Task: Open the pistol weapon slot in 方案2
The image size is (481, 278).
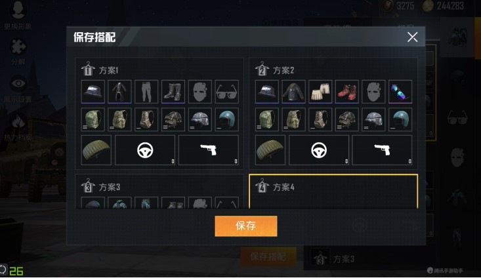Action: click(382, 150)
